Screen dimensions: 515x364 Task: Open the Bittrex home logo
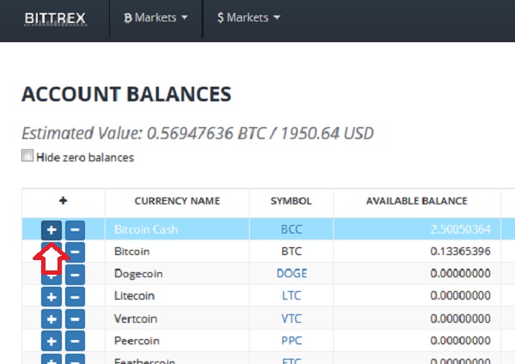tap(55, 18)
